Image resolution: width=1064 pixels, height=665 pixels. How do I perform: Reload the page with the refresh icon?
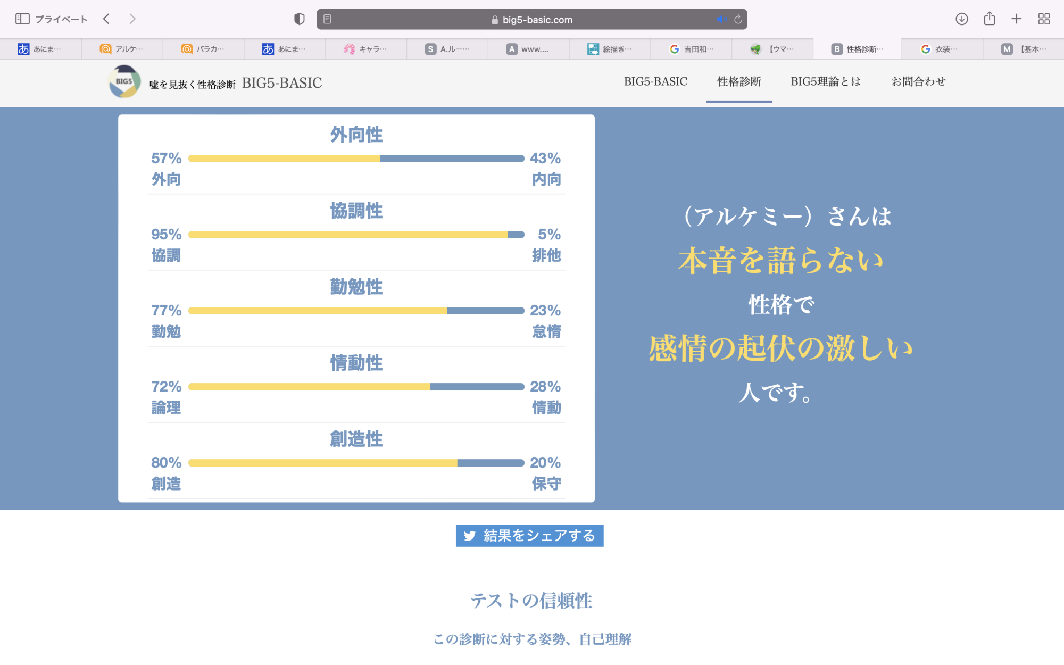click(738, 19)
